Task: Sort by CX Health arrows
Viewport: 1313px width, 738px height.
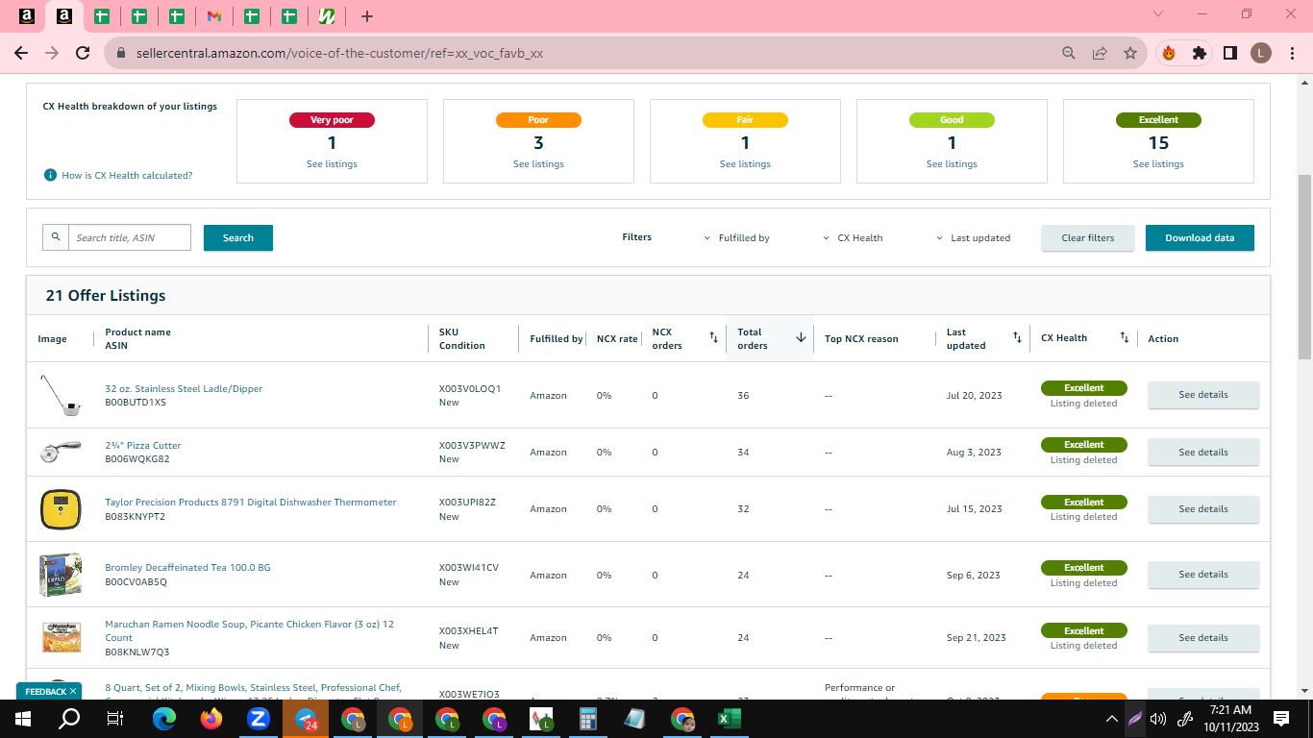Action: coord(1124,337)
